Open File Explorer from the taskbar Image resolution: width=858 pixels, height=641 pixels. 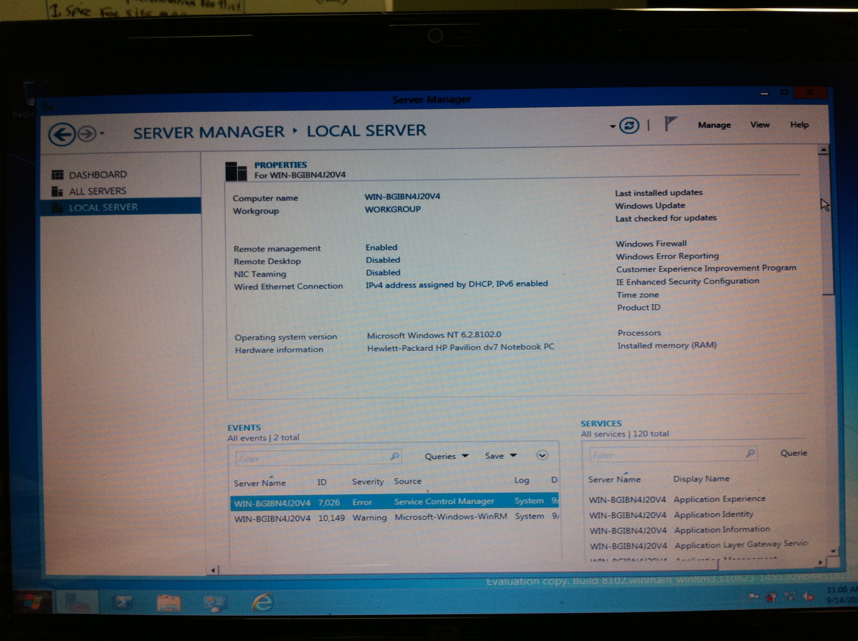point(169,603)
